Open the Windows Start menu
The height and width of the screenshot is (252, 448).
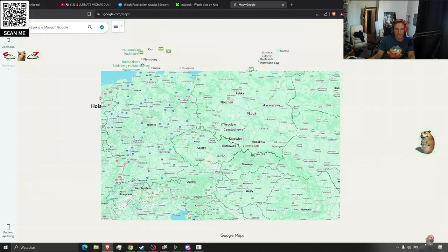[x=5, y=247]
